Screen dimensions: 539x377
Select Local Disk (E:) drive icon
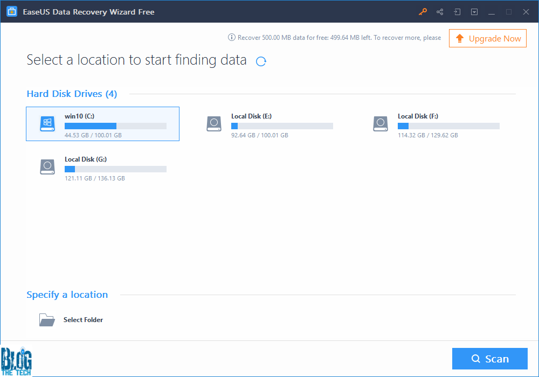tap(214, 124)
